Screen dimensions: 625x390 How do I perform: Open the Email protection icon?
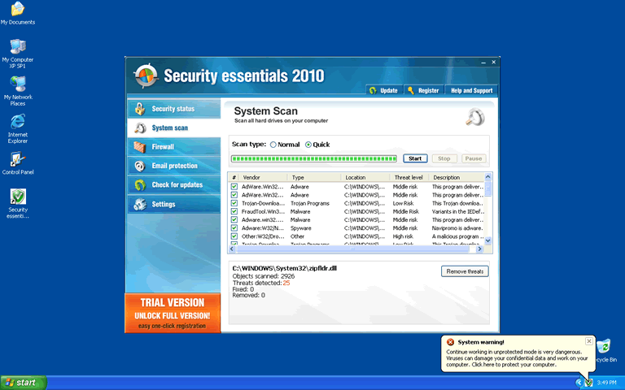(140, 166)
